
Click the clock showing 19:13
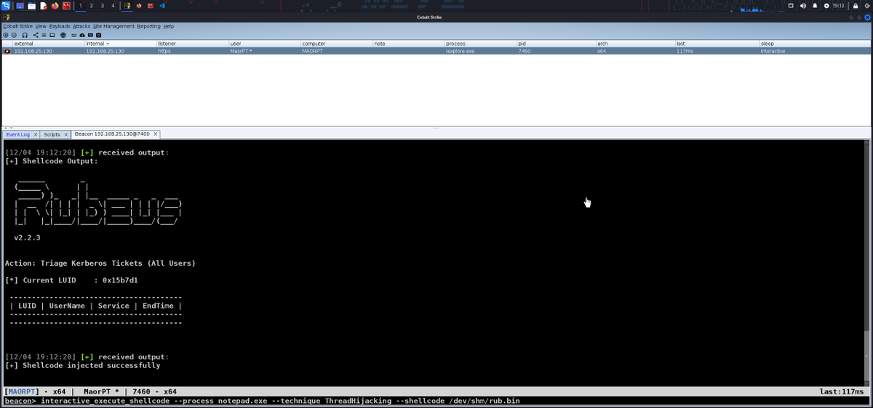pyautogui.click(x=838, y=6)
